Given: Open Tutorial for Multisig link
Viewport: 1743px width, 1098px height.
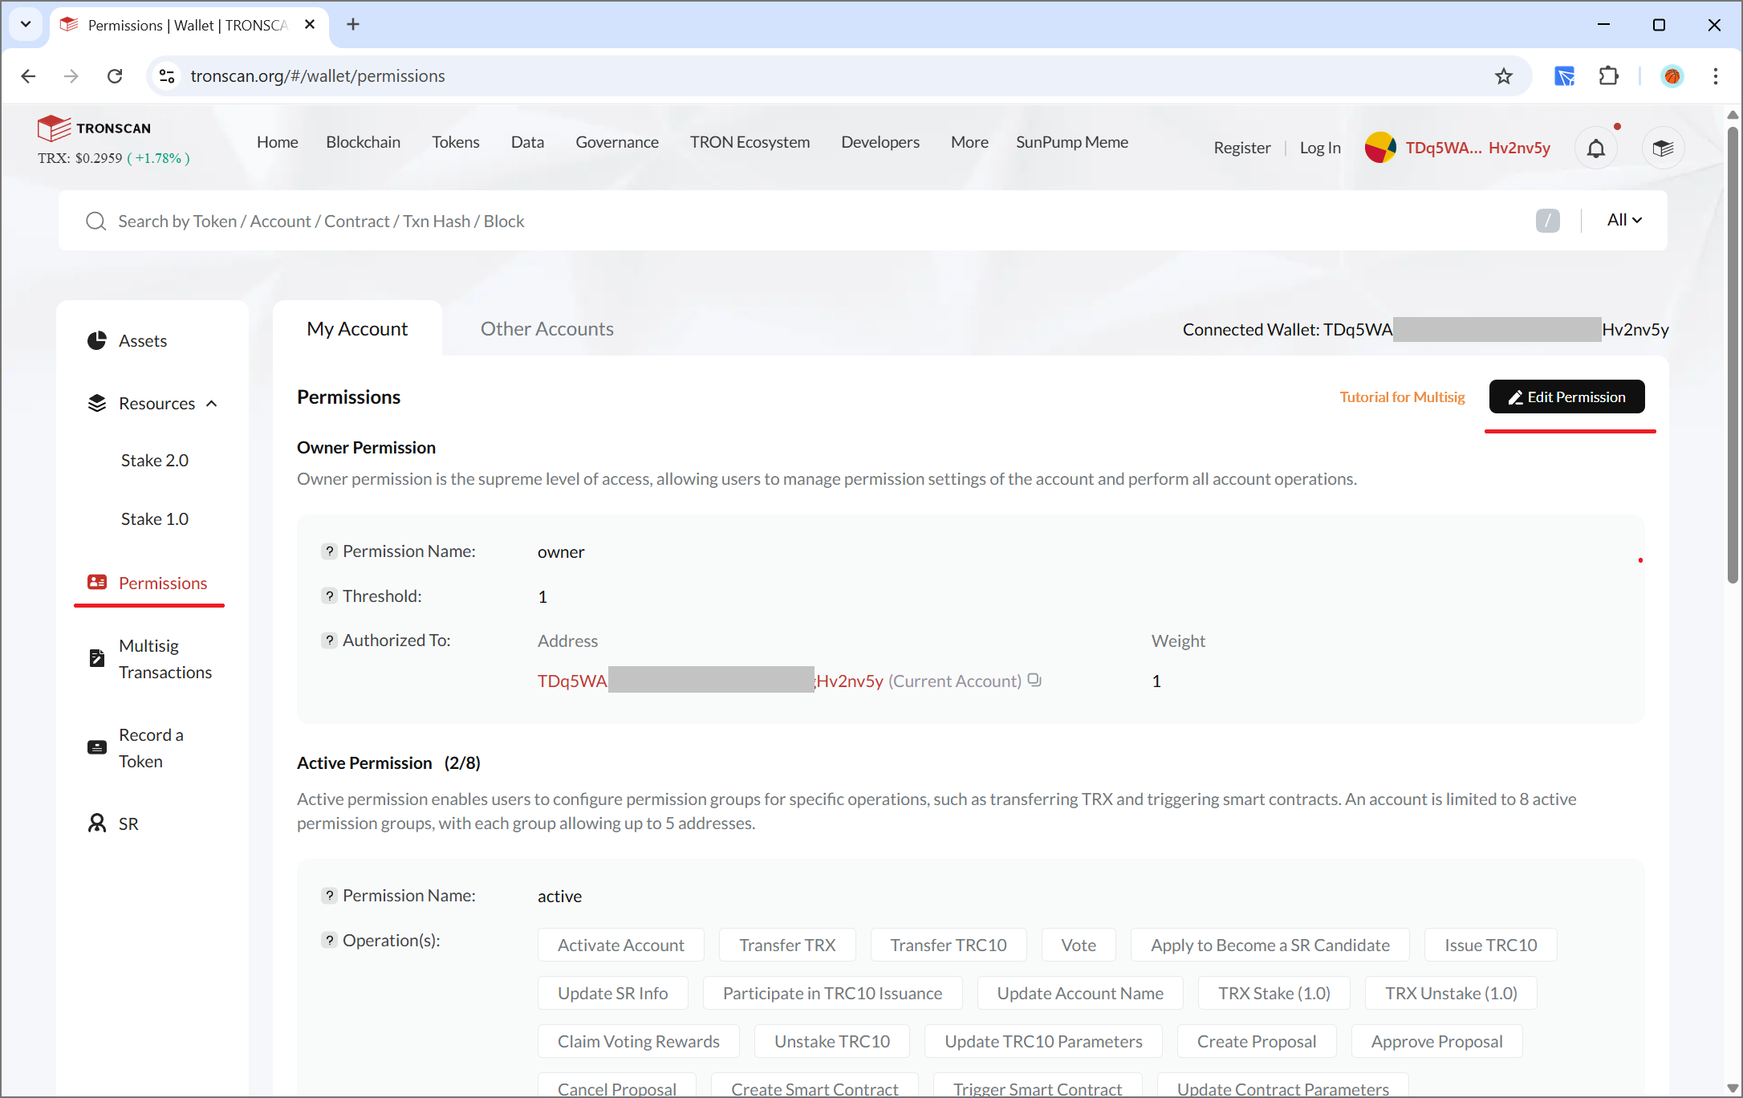Looking at the screenshot, I should [1402, 397].
